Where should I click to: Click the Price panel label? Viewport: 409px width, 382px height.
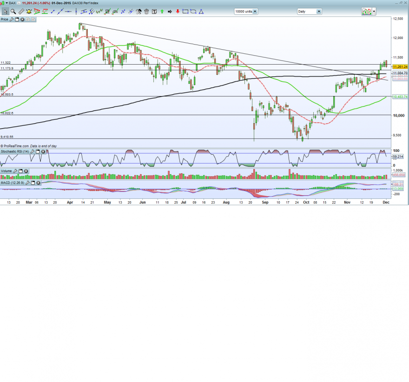[5, 20]
